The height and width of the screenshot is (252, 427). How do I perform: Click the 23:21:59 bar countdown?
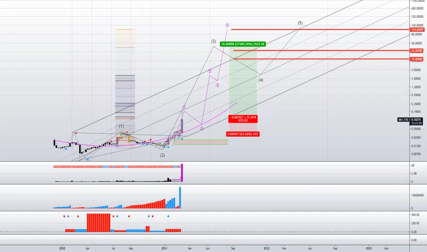[416, 123]
